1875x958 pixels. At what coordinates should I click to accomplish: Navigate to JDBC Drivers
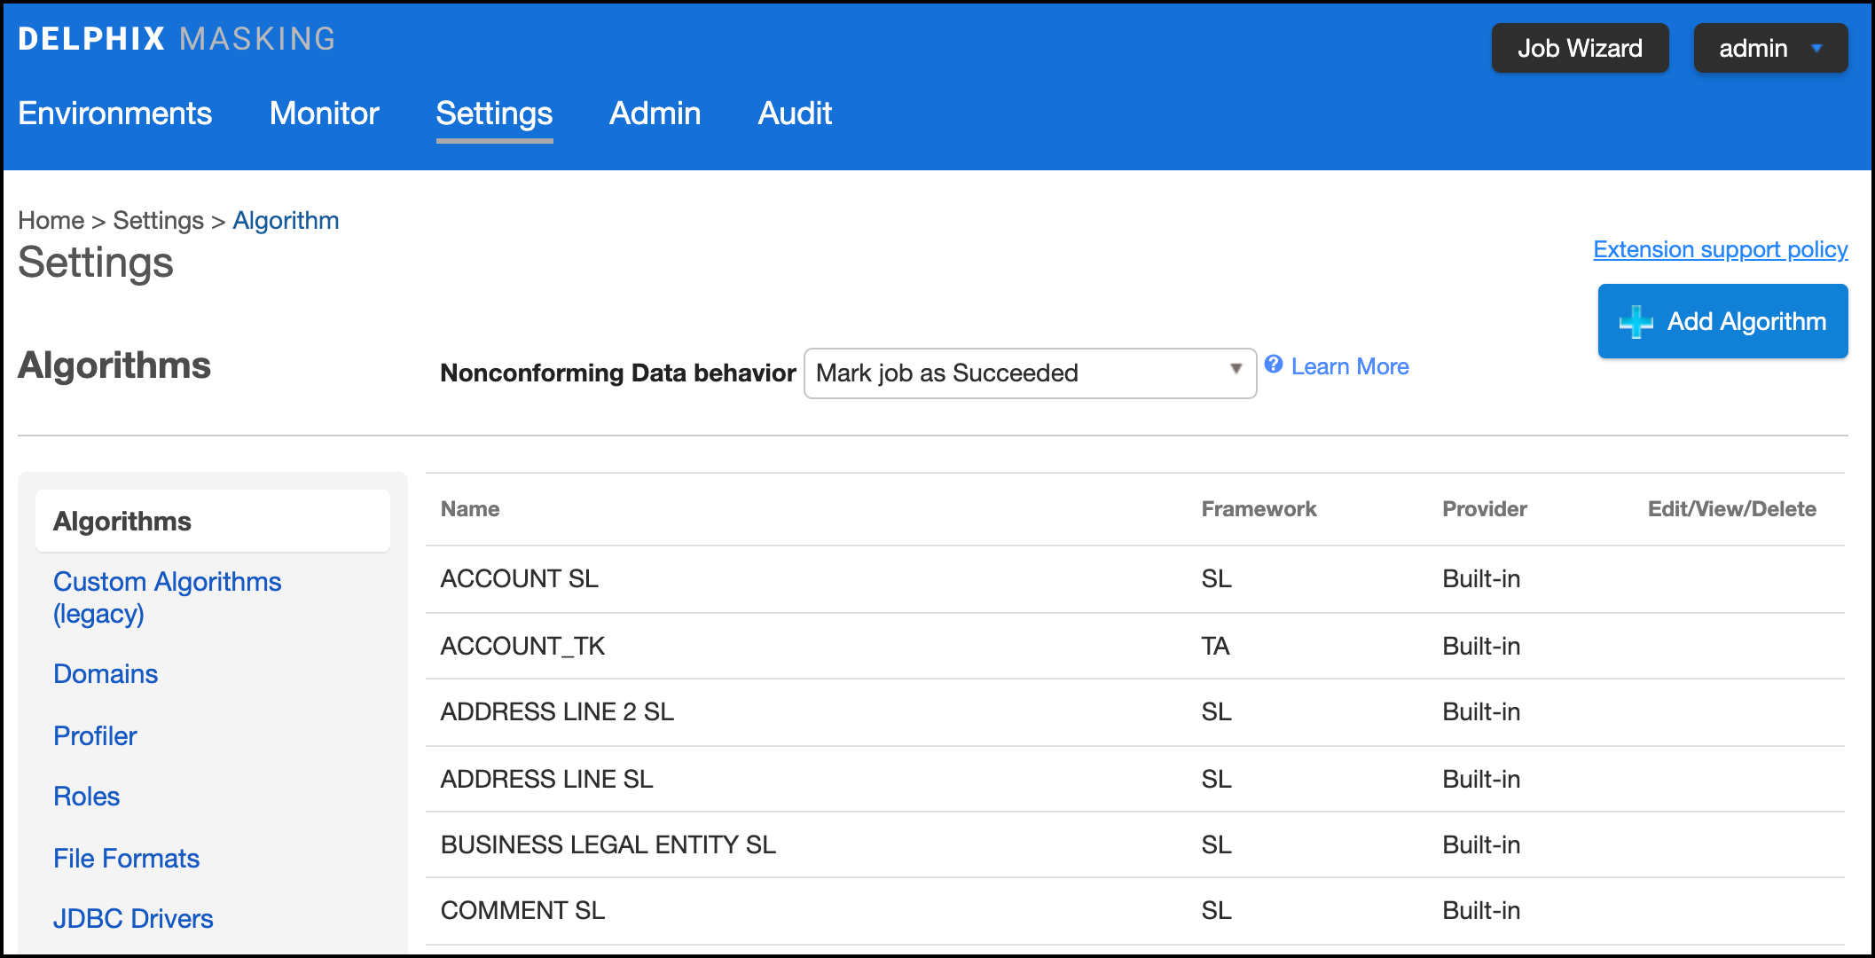[x=133, y=919]
